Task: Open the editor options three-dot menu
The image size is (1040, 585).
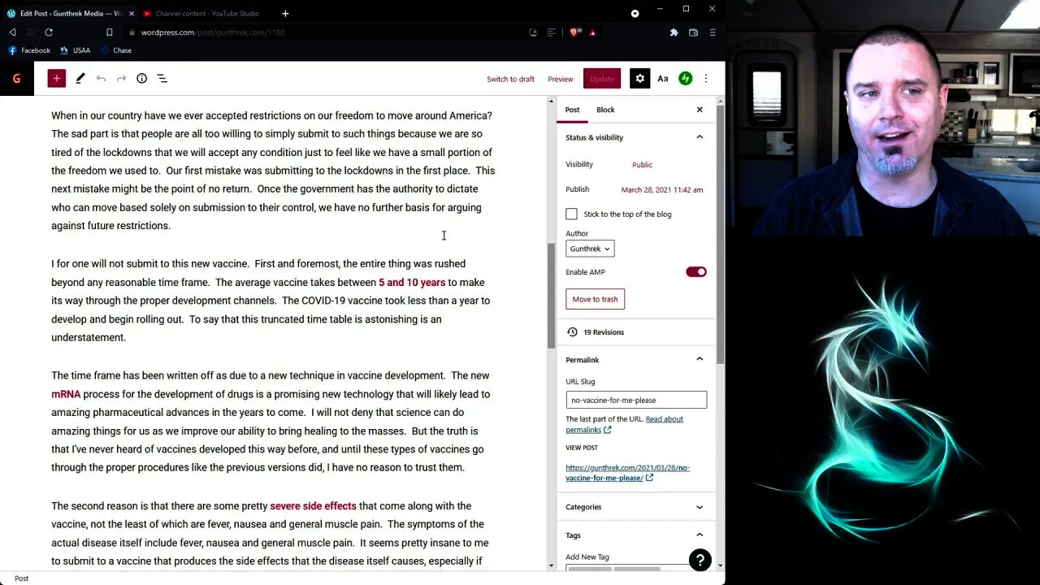Action: pos(706,79)
